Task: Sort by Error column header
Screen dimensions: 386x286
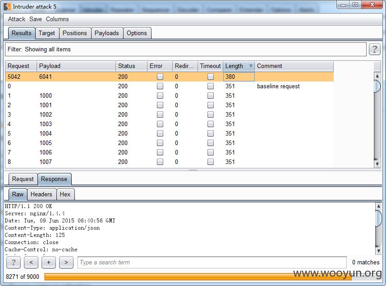Action: pos(160,66)
